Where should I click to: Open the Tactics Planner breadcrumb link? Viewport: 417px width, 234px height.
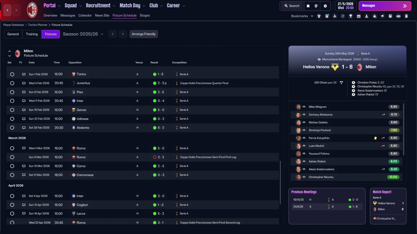[37, 25]
